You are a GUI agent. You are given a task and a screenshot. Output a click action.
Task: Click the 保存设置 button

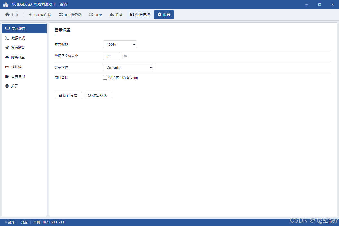(68, 95)
